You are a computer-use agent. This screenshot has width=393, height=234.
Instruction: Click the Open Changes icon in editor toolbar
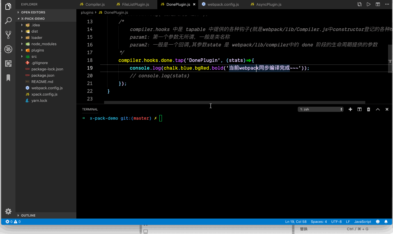[360, 4]
